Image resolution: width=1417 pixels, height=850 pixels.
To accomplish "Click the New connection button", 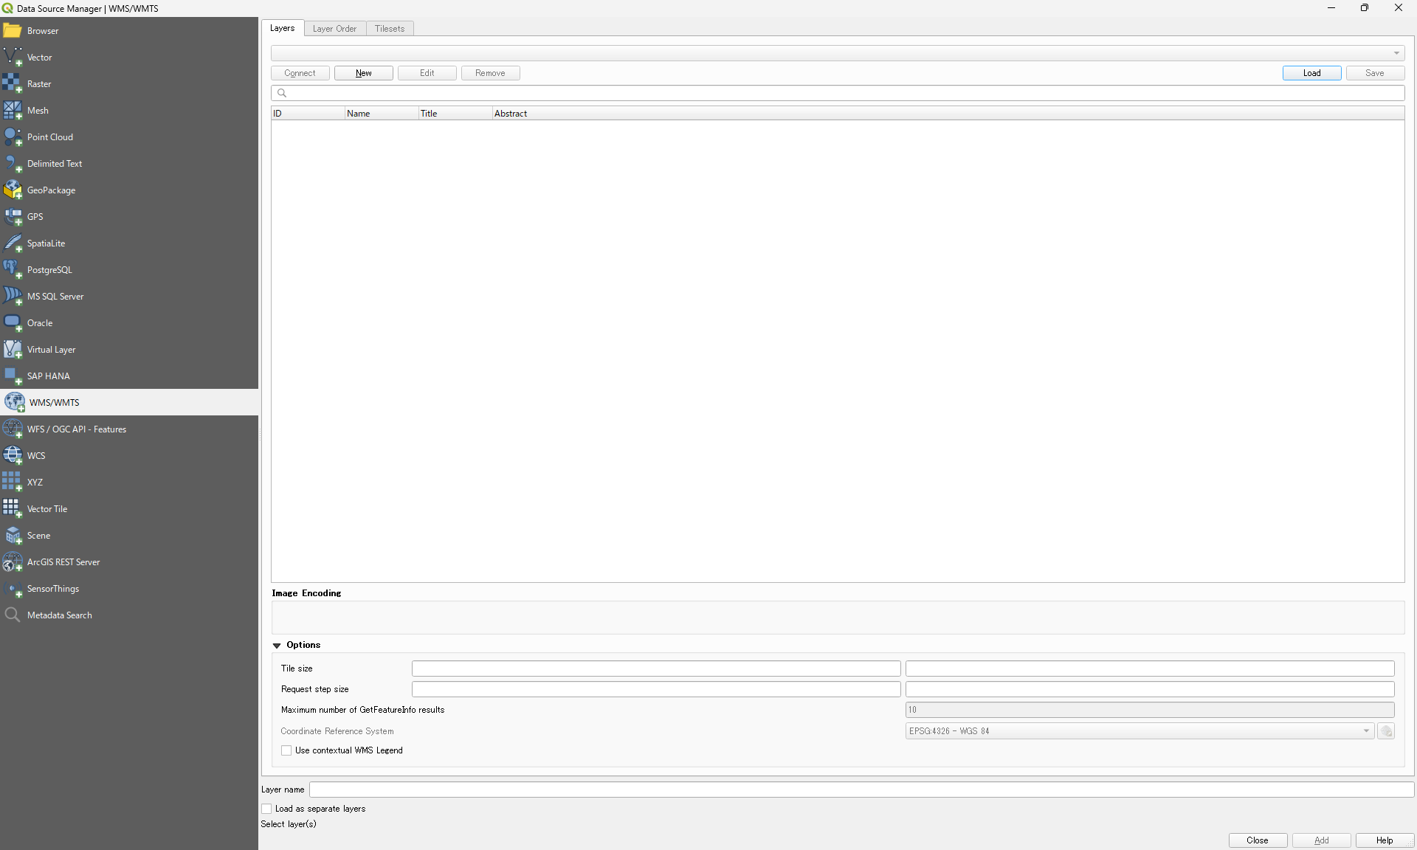I will [x=363, y=73].
